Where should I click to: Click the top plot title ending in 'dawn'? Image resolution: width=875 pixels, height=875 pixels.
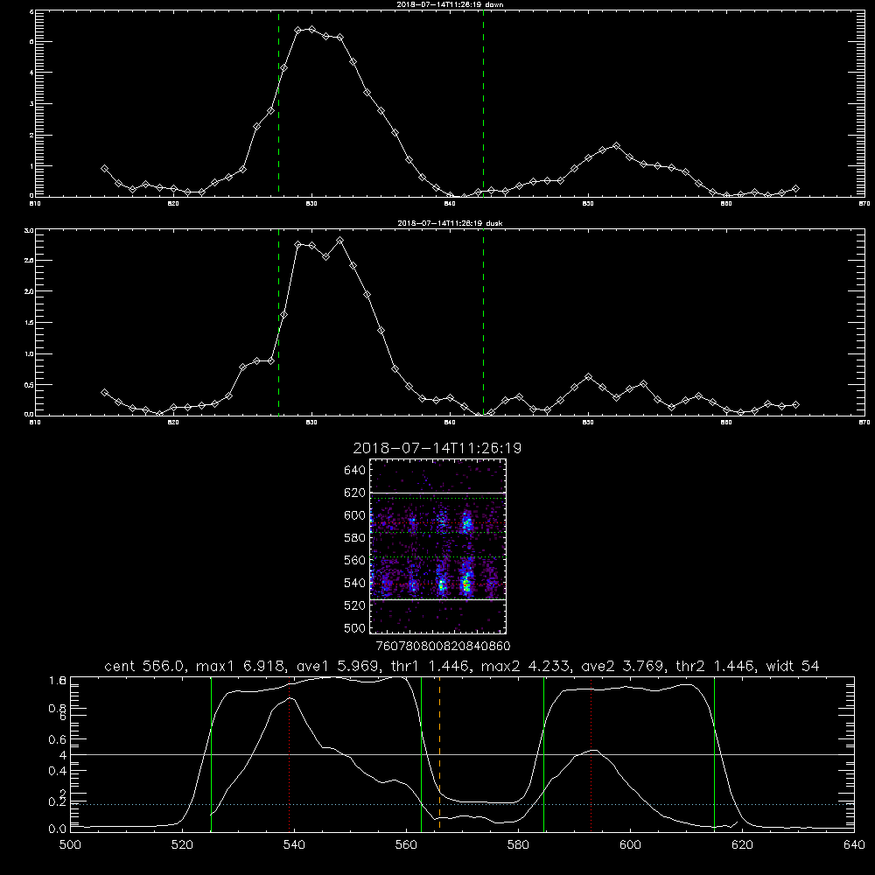click(x=450, y=4)
